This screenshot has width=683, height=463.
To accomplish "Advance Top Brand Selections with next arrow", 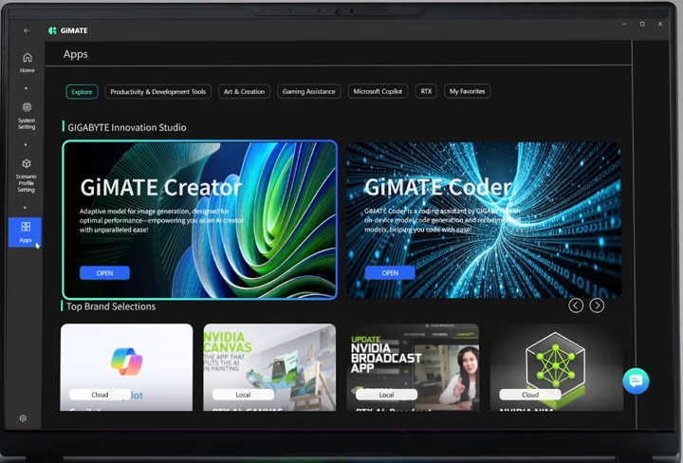I will 597,306.
